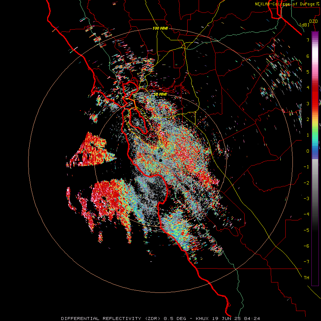Click the -2 value on color scale

(306, 183)
